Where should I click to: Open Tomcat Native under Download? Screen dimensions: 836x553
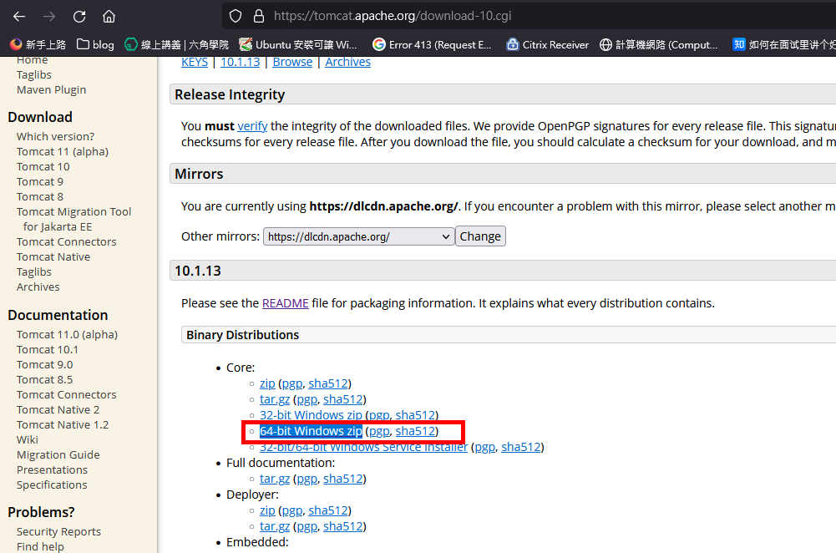coord(53,256)
